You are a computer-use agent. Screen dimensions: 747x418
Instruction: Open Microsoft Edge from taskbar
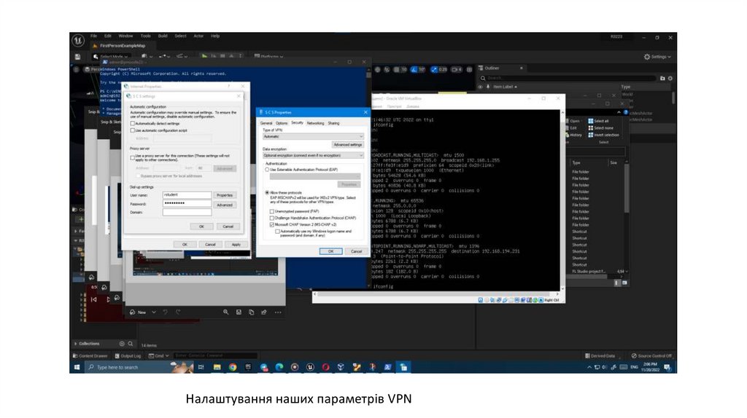click(x=279, y=367)
